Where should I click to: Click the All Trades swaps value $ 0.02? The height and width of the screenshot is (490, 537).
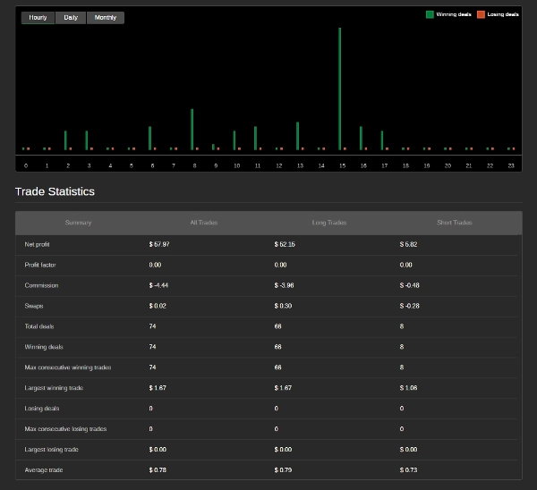coord(158,306)
